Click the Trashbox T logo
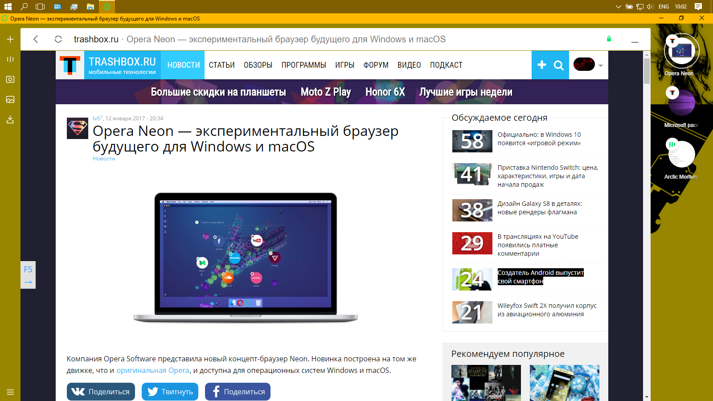This screenshot has height=401, width=713. [x=70, y=65]
